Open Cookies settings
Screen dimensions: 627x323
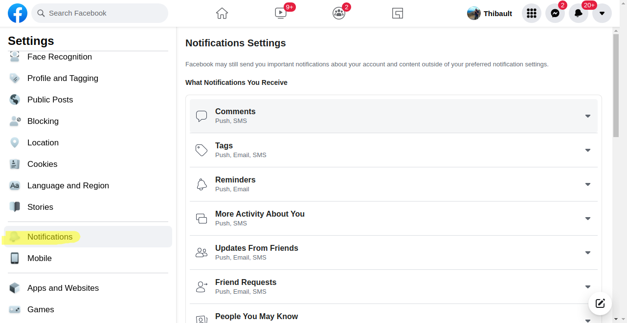(88, 164)
